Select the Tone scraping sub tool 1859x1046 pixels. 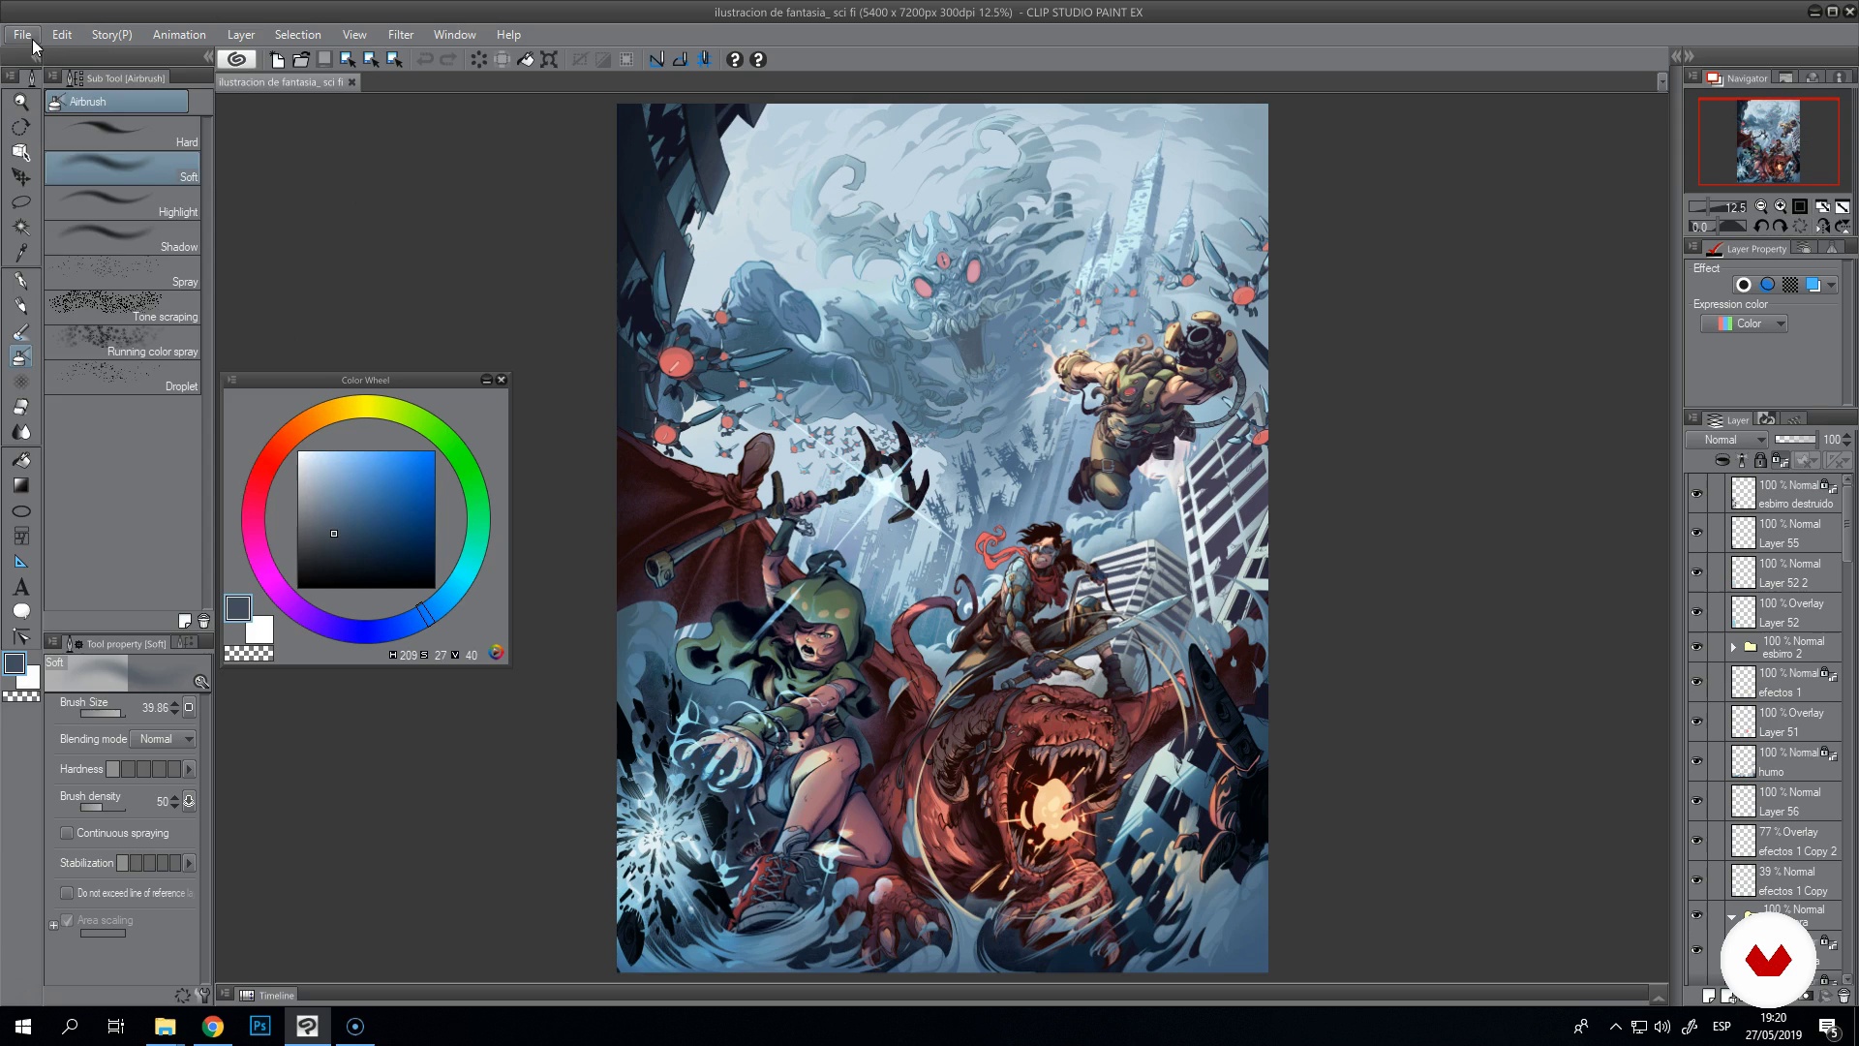click(x=122, y=309)
